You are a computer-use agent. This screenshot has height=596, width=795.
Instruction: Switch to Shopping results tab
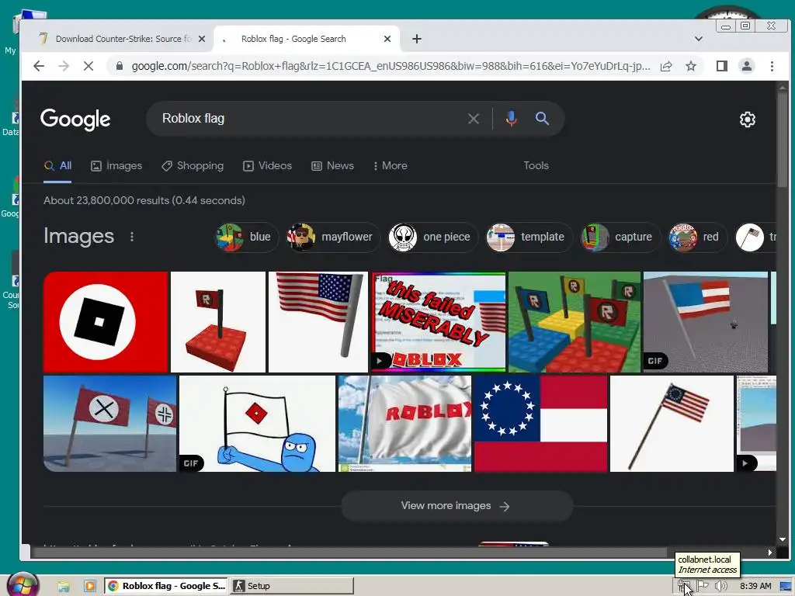[193, 166]
